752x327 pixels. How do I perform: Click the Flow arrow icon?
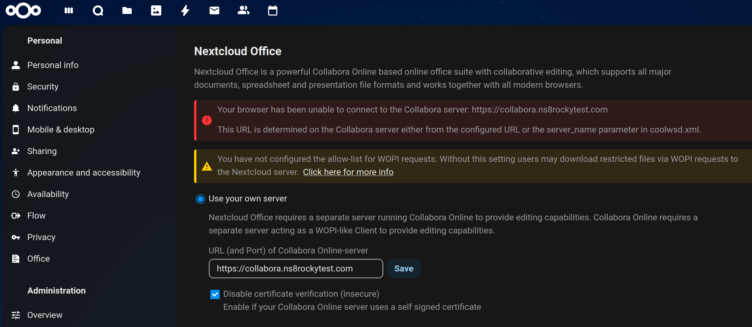(16, 216)
